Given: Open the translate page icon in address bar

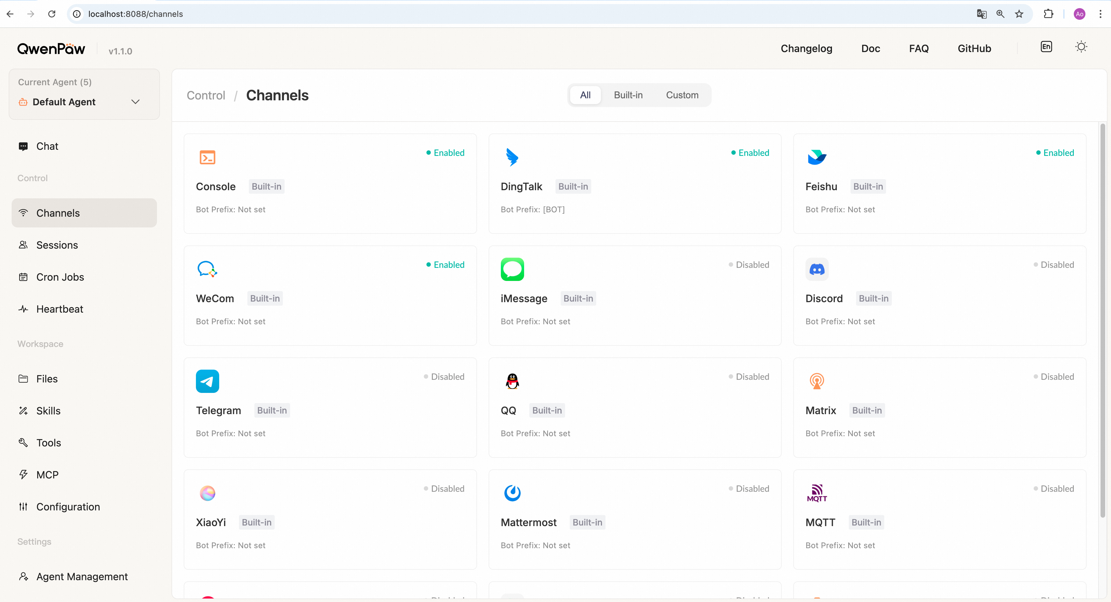Looking at the screenshot, I should tap(982, 14).
